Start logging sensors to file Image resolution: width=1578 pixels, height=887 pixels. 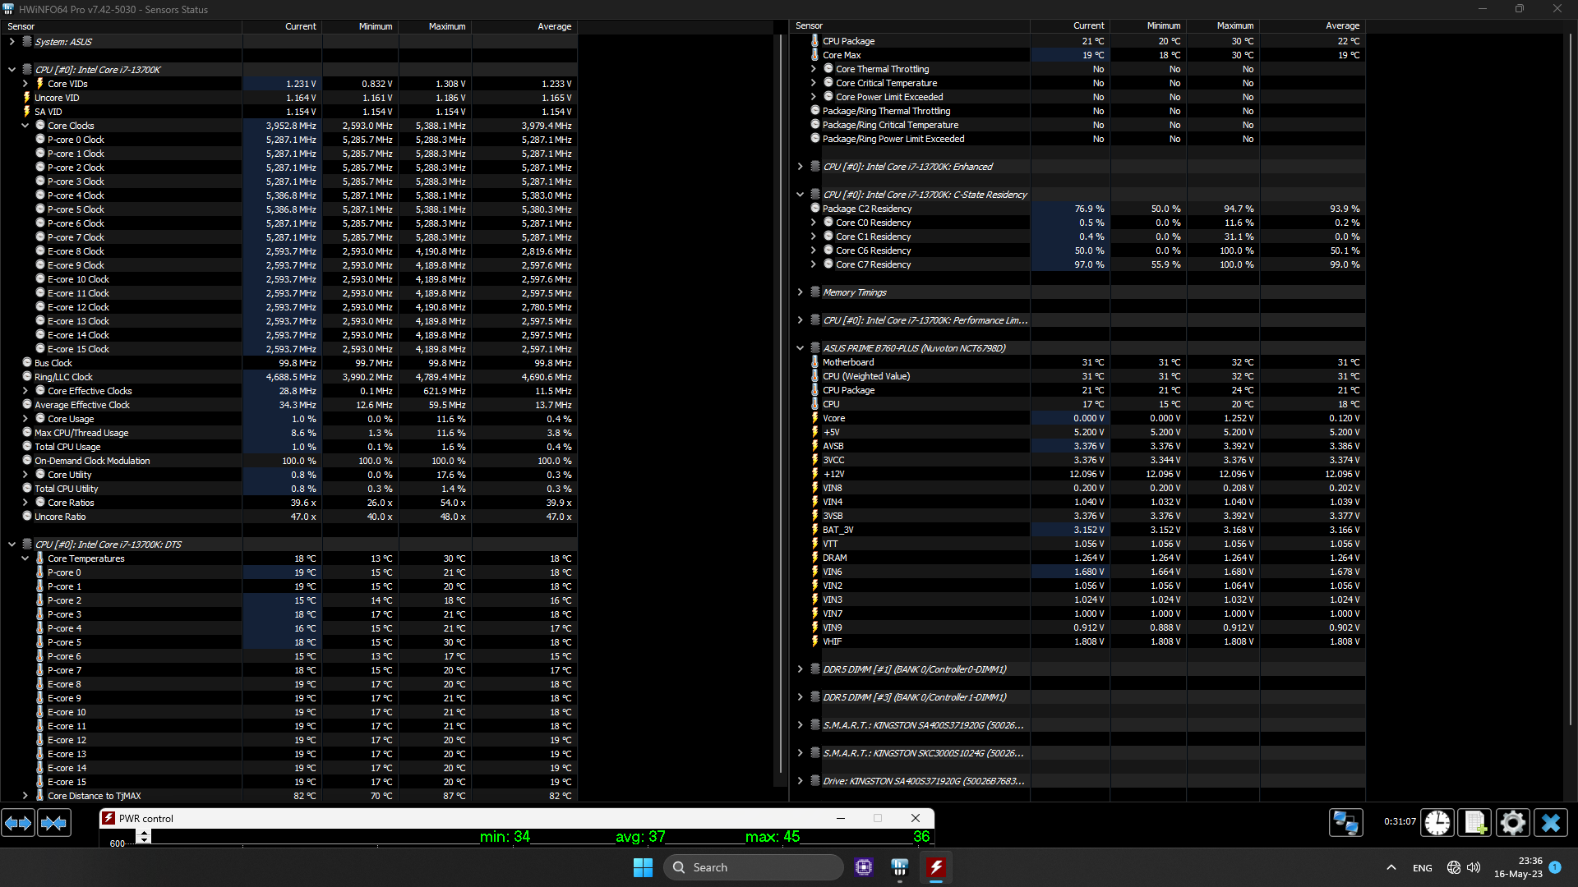(x=1475, y=823)
